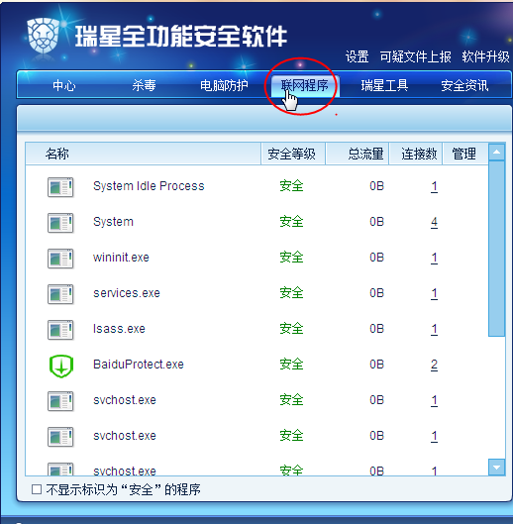Click the wininit.exe program icon

(60, 259)
